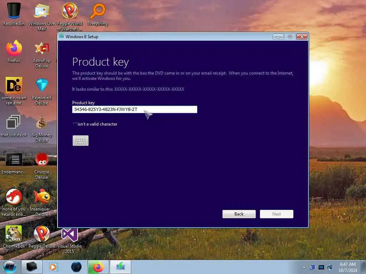
Task: Click the taskbar clock showing 6:47 AM
Action: 347,267
